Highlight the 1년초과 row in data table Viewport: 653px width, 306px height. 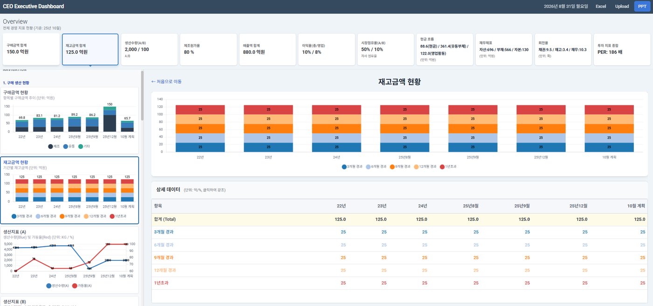[x=400, y=283]
